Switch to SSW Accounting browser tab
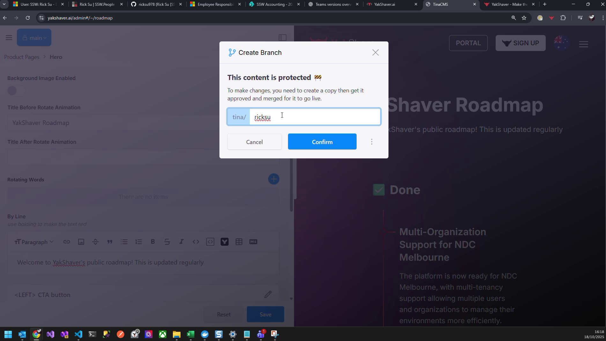 tap(274, 4)
